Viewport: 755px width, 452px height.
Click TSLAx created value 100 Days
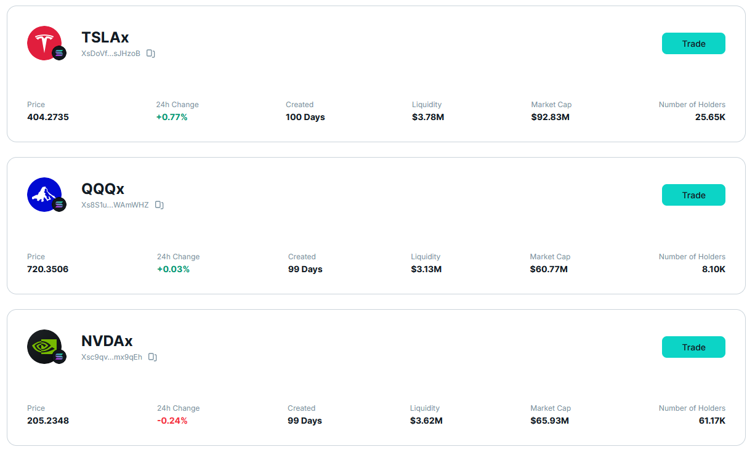[x=305, y=117]
